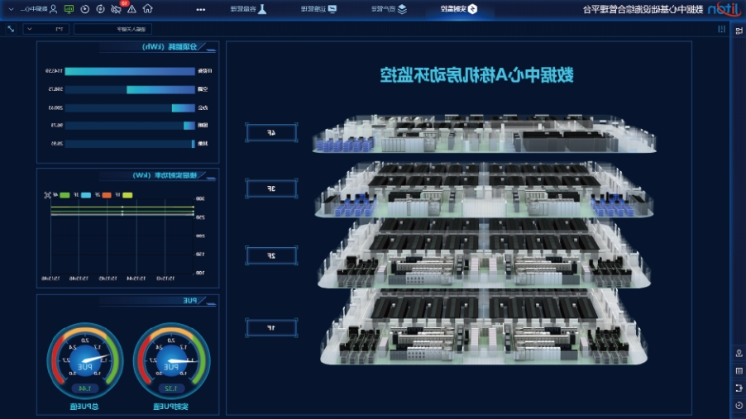The height and width of the screenshot is (419, 746).
Task: Click the circular refresh icon in header
Action: 99,9
